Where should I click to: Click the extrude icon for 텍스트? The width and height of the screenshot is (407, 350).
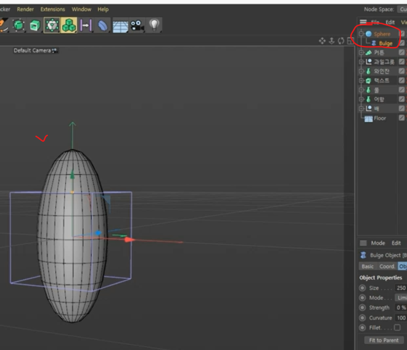pos(369,81)
